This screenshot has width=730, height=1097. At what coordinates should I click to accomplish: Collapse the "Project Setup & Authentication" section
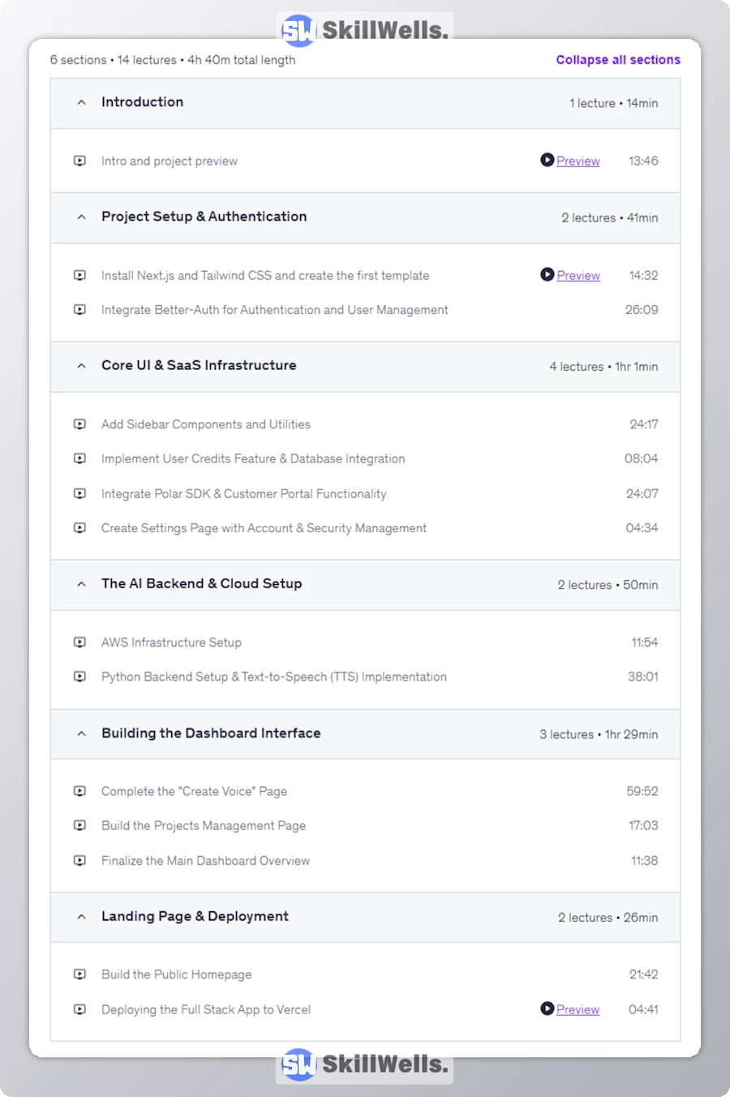pyautogui.click(x=80, y=217)
